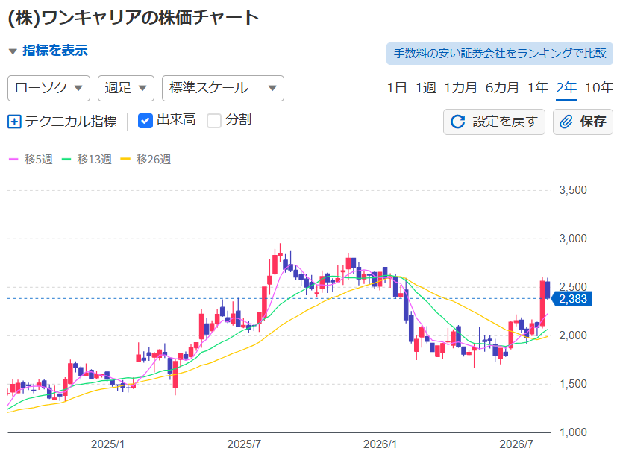The image size is (617, 460).
Task: Select the 2年 range tab
Action: point(566,87)
